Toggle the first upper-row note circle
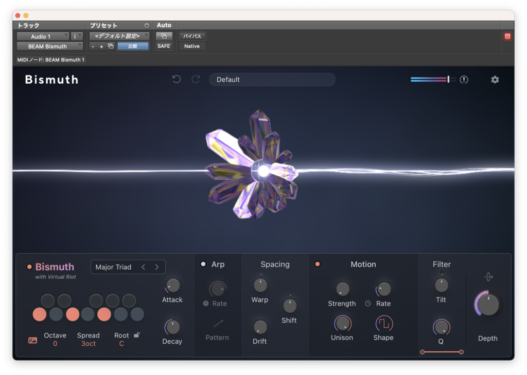527x375 pixels. pos(48,301)
